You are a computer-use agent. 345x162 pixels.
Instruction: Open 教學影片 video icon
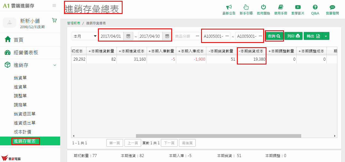point(298,7)
